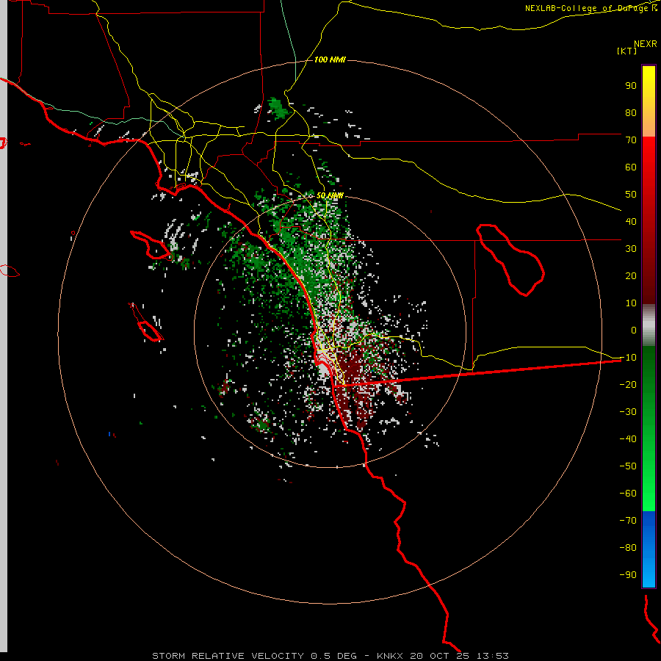Click the 90 value on the velocity scale
Screen dimensions: 661x661
pyautogui.click(x=631, y=86)
